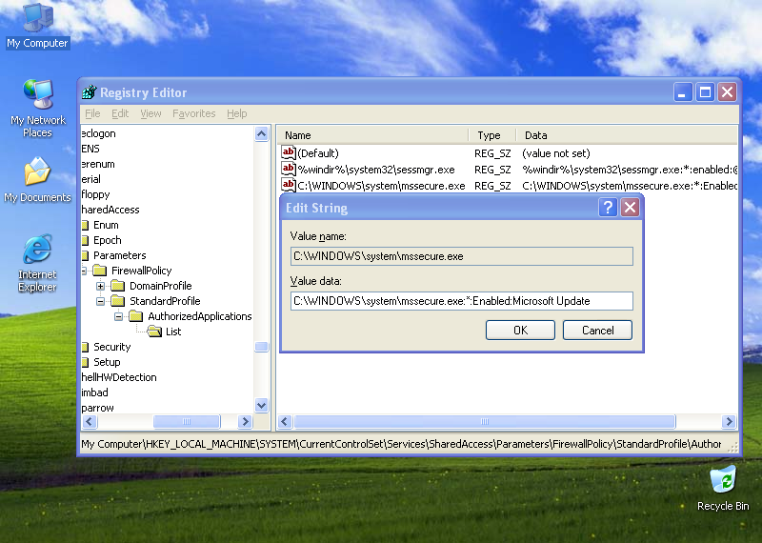Select the imbad key in tree
Viewport: 762px width, 543px height.
(94, 392)
